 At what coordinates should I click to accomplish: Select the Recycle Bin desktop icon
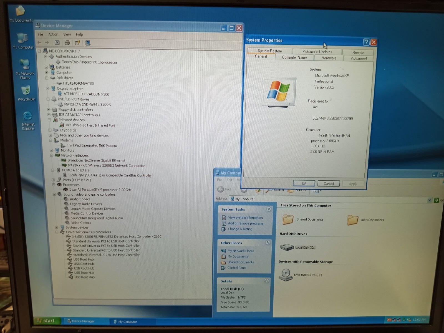point(26,93)
